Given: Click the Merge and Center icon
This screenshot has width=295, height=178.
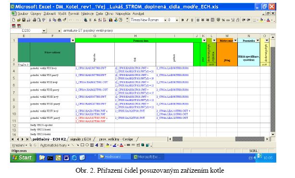Looking at the screenshot, I should click(212, 20).
